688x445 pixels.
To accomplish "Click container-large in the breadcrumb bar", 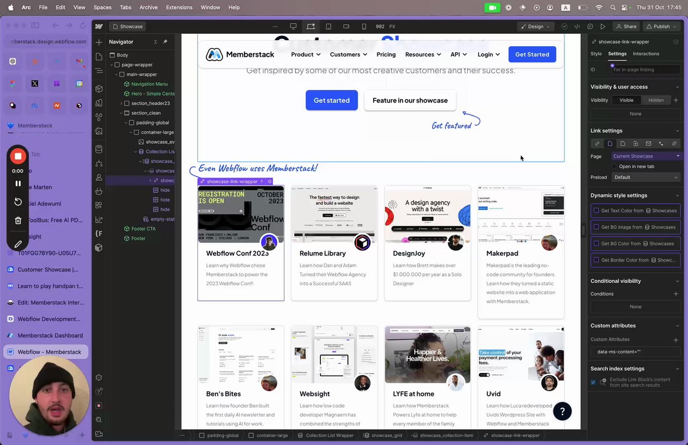I will click(268, 435).
